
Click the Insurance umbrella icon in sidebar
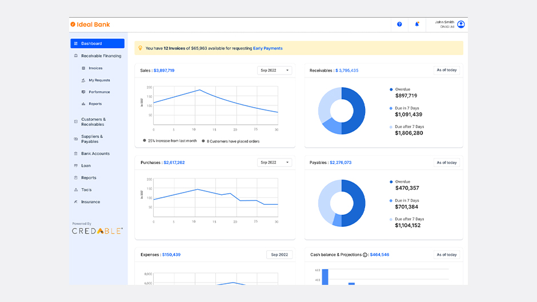pyautogui.click(x=75, y=202)
